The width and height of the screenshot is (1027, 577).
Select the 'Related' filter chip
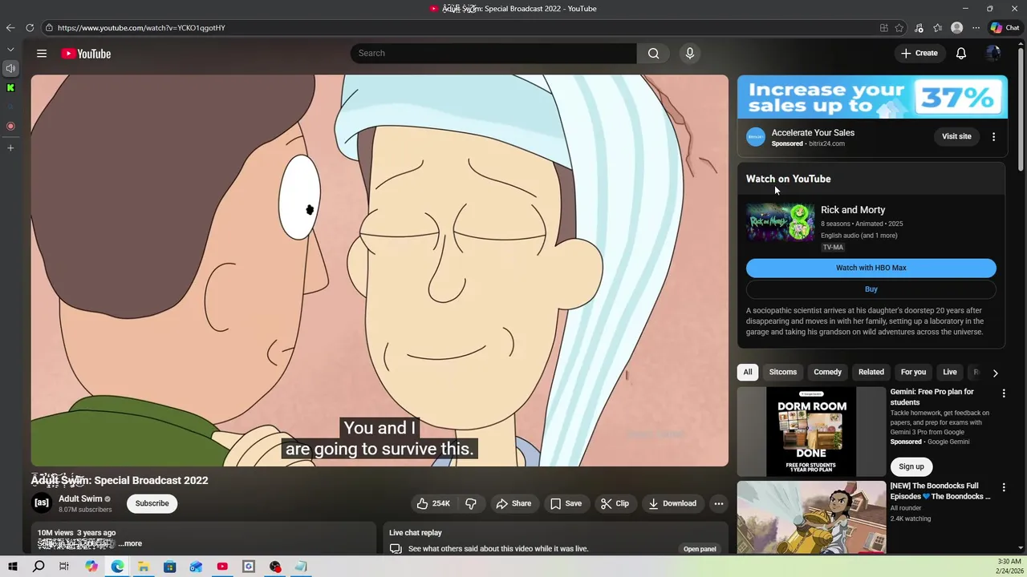[871, 372]
